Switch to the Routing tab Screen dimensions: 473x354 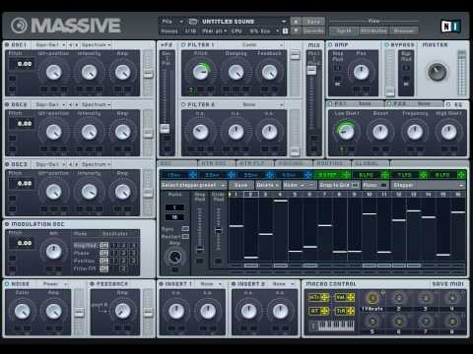click(x=331, y=163)
